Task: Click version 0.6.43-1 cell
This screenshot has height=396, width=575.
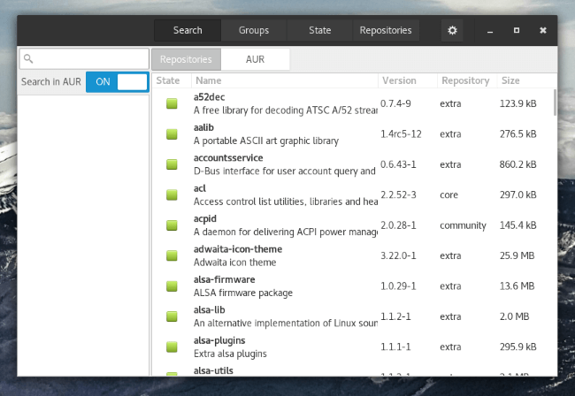Action: tap(398, 164)
